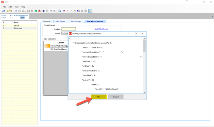Click the "tendNum": 1 line in the JSON editor
This screenshot has height=127, width=214.
tap(89, 75)
